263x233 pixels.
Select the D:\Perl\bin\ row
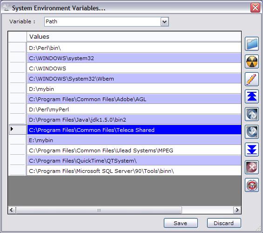[134, 48]
